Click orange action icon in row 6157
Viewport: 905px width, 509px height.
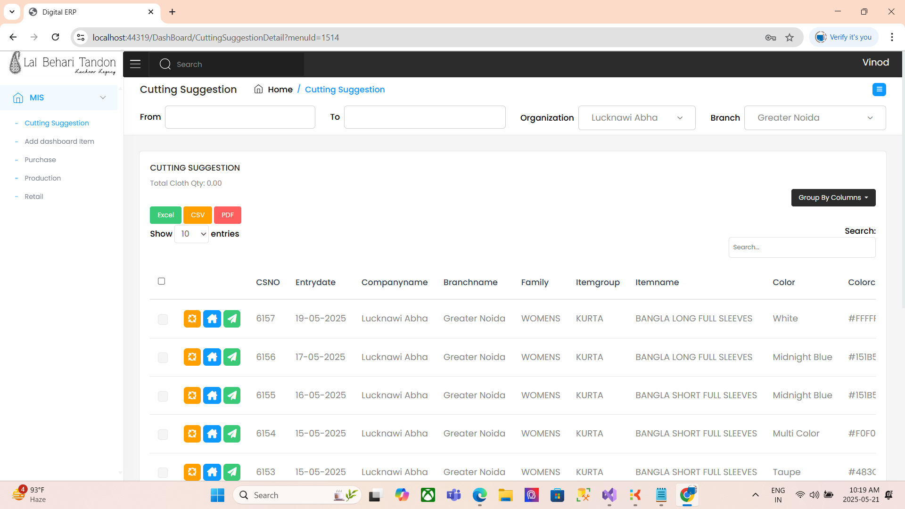[x=192, y=319]
